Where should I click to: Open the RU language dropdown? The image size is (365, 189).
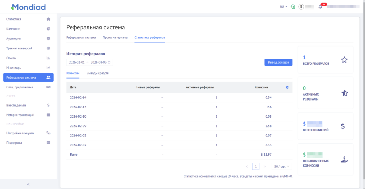[283, 7]
